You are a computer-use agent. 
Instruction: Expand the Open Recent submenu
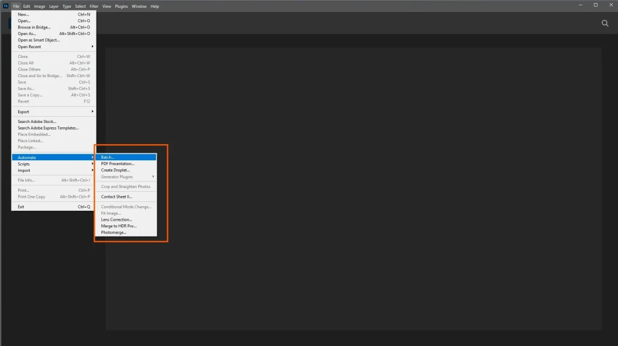(54, 46)
